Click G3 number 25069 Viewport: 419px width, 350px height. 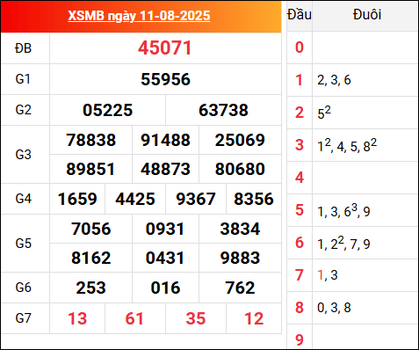click(240, 140)
